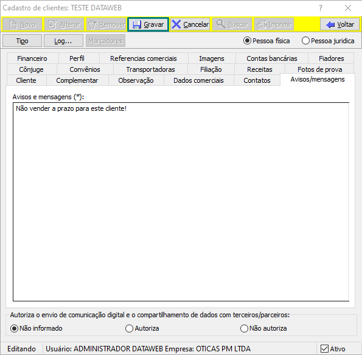Save the record with the Gravar floppy icon

click(x=137, y=24)
